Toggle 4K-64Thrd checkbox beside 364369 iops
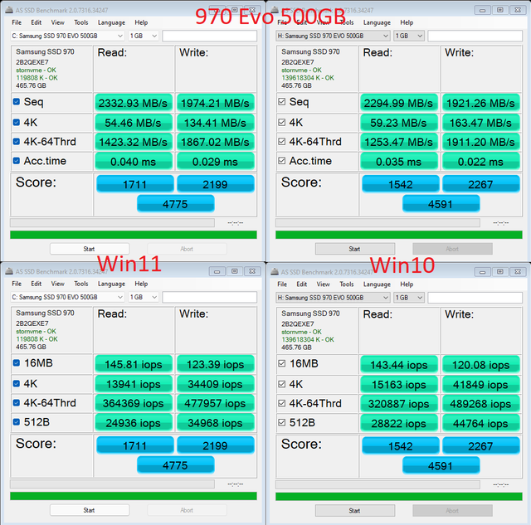 [17, 403]
